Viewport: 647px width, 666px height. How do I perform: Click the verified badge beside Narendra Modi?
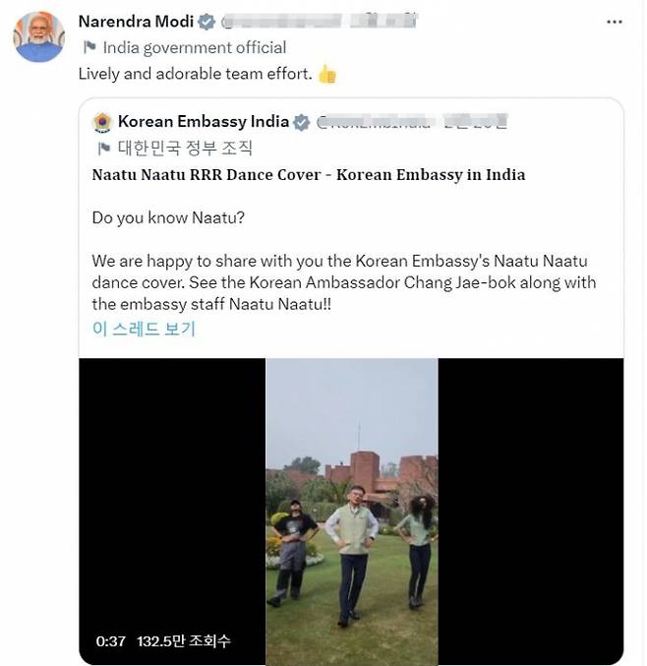click(x=206, y=22)
